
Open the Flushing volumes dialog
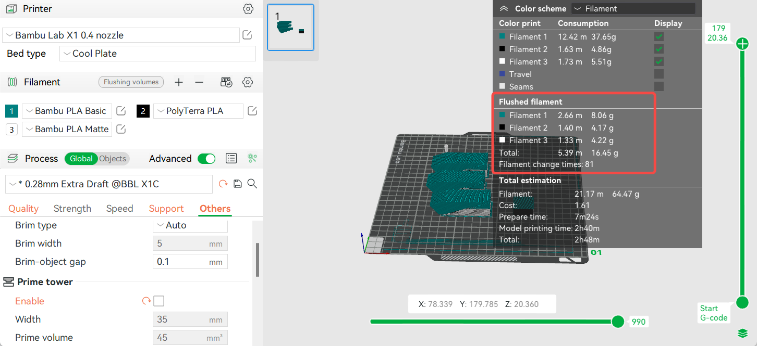pyautogui.click(x=130, y=82)
